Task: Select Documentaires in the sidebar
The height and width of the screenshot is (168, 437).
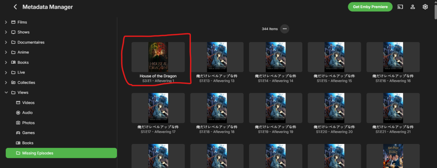Action: click(31, 42)
